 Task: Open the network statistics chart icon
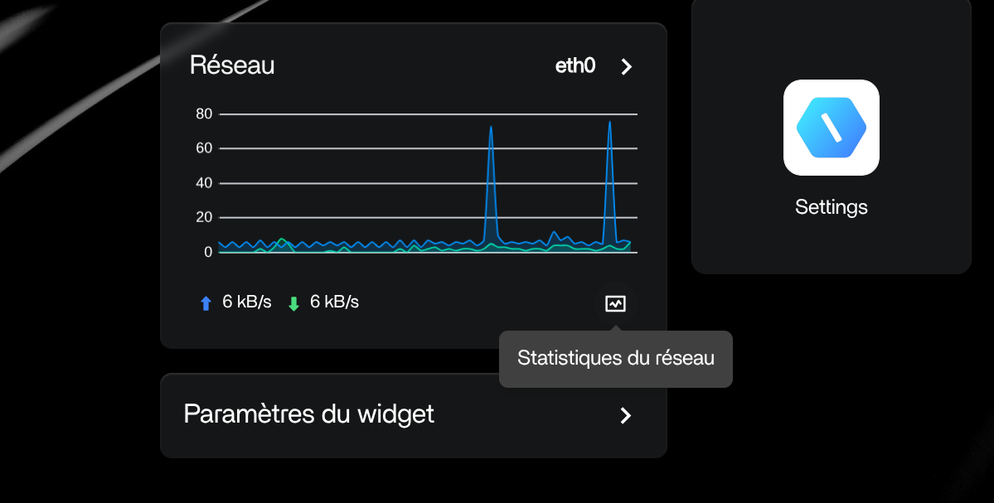[615, 303]
